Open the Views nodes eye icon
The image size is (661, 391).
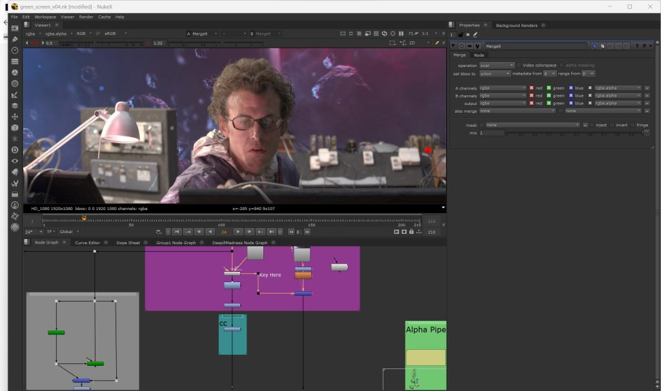pos(15,161)
